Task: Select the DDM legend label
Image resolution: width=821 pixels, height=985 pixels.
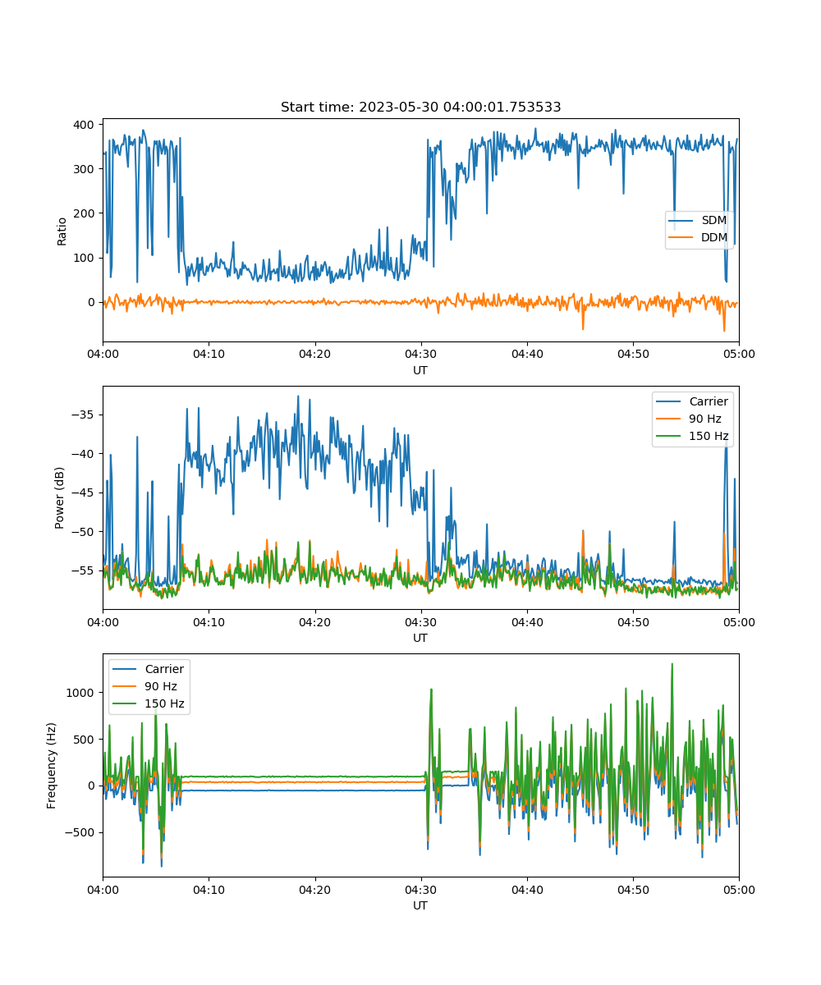Action: click(x=714, y=238)
